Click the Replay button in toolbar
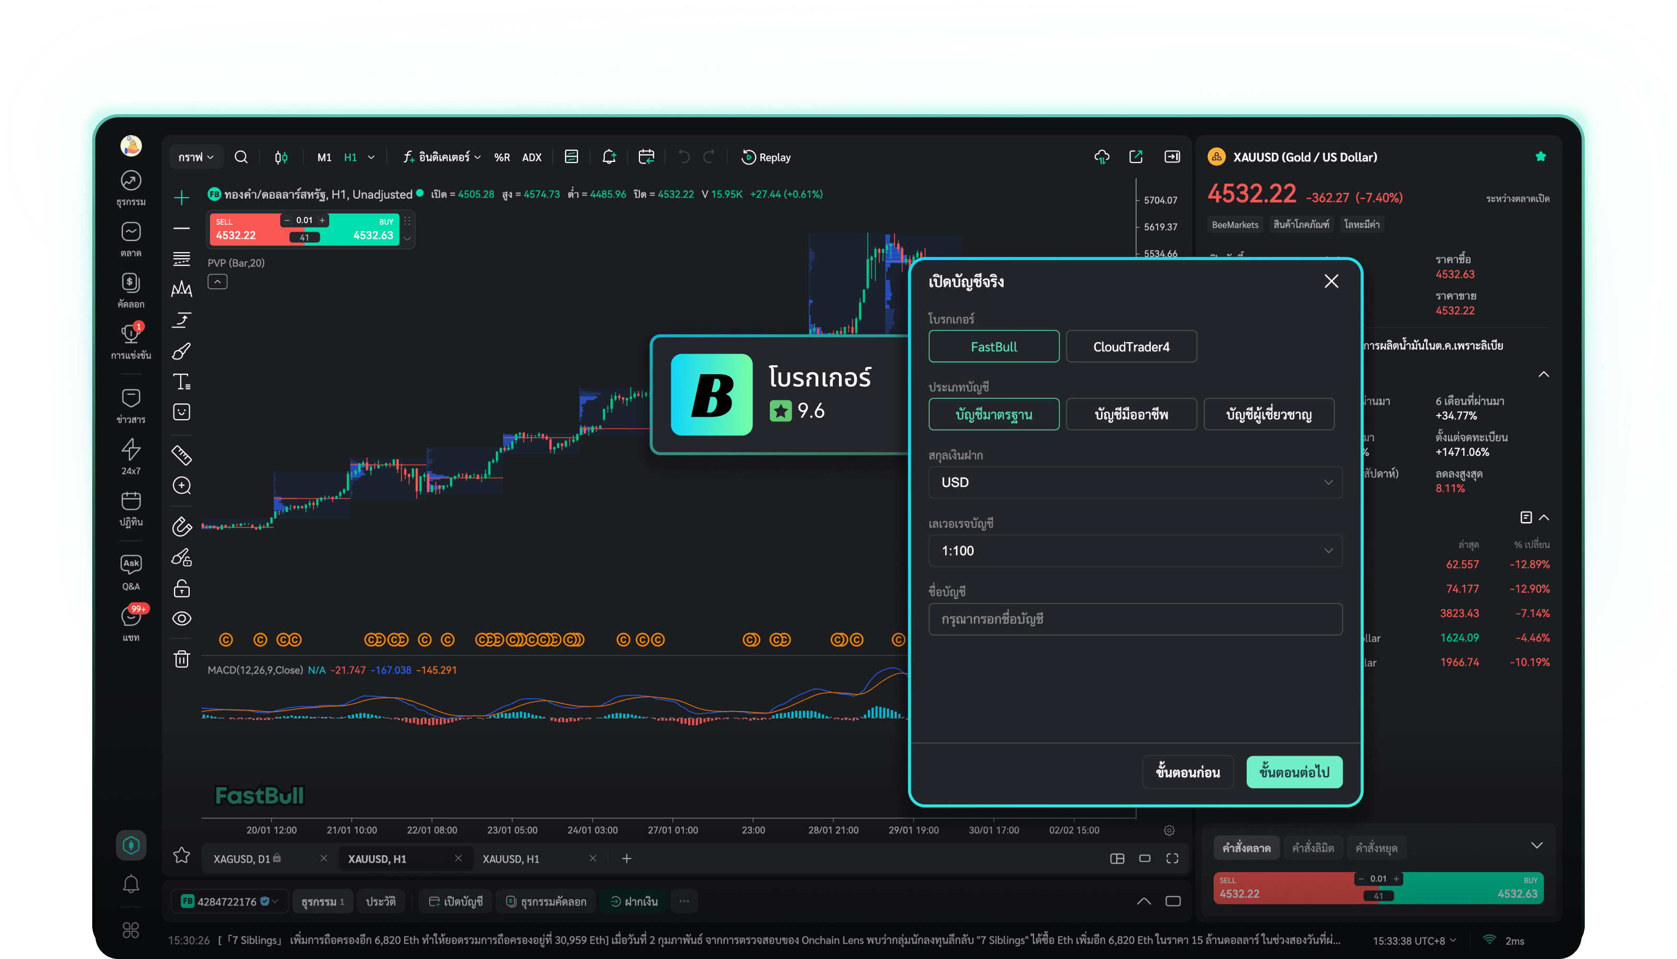This screenshot has width=1677, height=959. coord(766,157)
